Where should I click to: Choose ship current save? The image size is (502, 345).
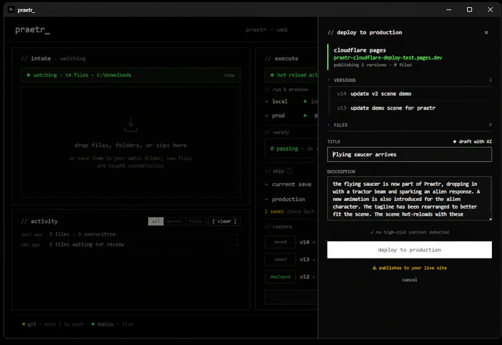[x=288, y=185]
